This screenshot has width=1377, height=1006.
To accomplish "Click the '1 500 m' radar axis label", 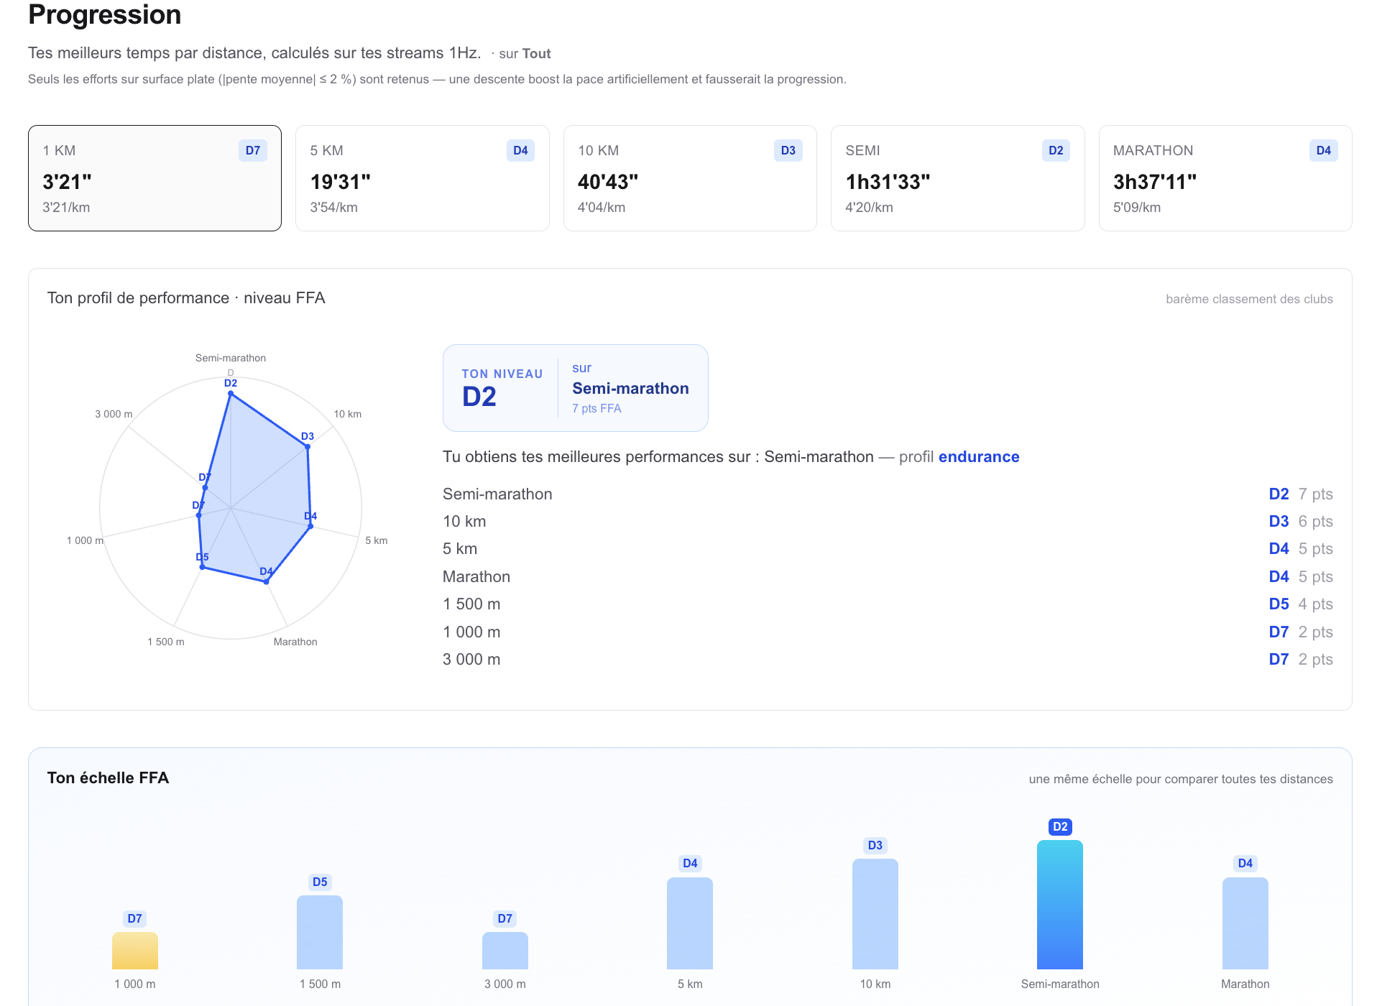I will (166, 642).
